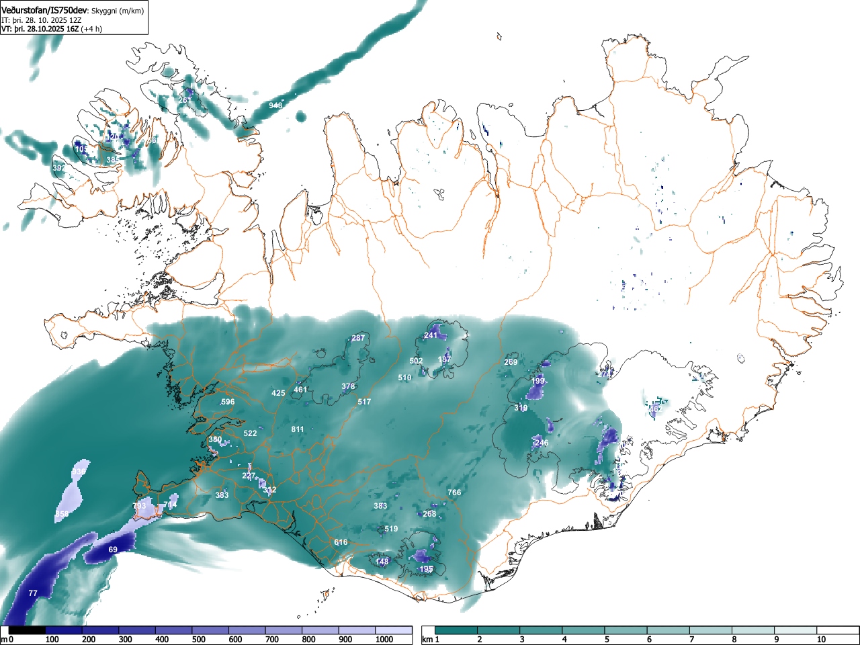The height and width of the screenshot is (645, 860).
Task: Click the 241 visibility value on the map
Action: coord(431,335)
